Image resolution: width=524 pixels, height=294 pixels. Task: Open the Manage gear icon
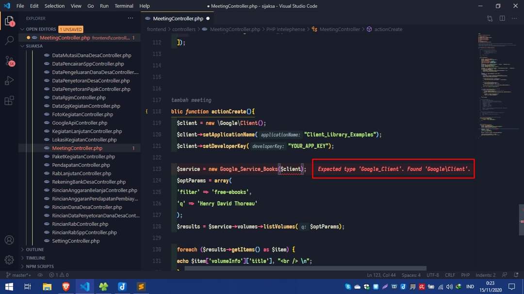(x=9, y=259)
